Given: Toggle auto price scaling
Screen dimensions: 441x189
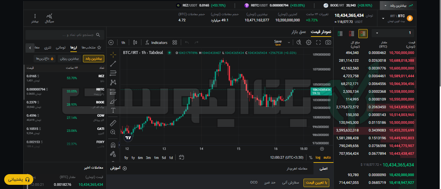Looking at the screenshot, I should (327, 157).
